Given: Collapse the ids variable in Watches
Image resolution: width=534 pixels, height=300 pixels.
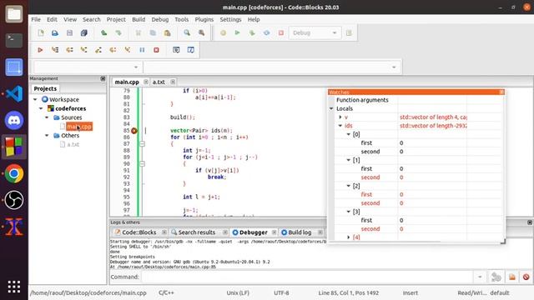Looking at the screenshot, I should (x=340, y=126).
